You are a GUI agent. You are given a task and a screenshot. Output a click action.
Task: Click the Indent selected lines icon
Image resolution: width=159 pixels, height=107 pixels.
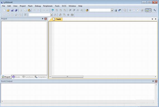tap(70, 10)
